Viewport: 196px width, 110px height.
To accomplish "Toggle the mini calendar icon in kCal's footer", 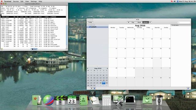I will [x=95, y=88].
